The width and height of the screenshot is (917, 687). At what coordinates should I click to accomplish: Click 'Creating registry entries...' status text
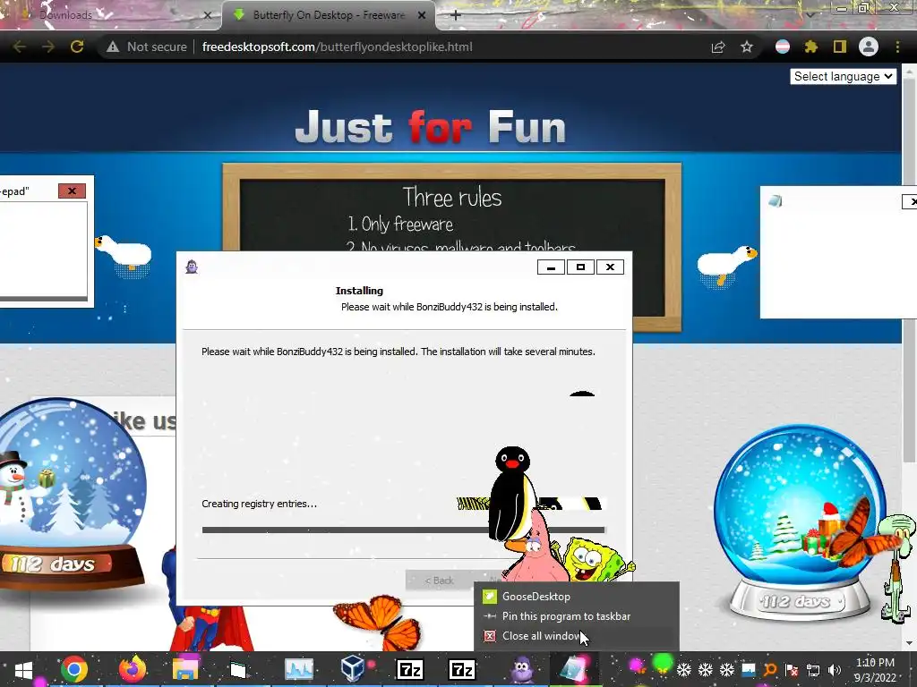coord(259,504)
